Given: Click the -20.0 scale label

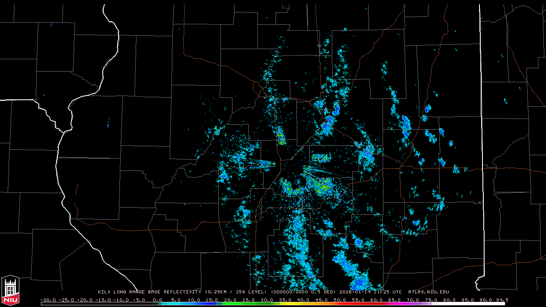Looking at the screenshot, I should click(x=86, y=300).
